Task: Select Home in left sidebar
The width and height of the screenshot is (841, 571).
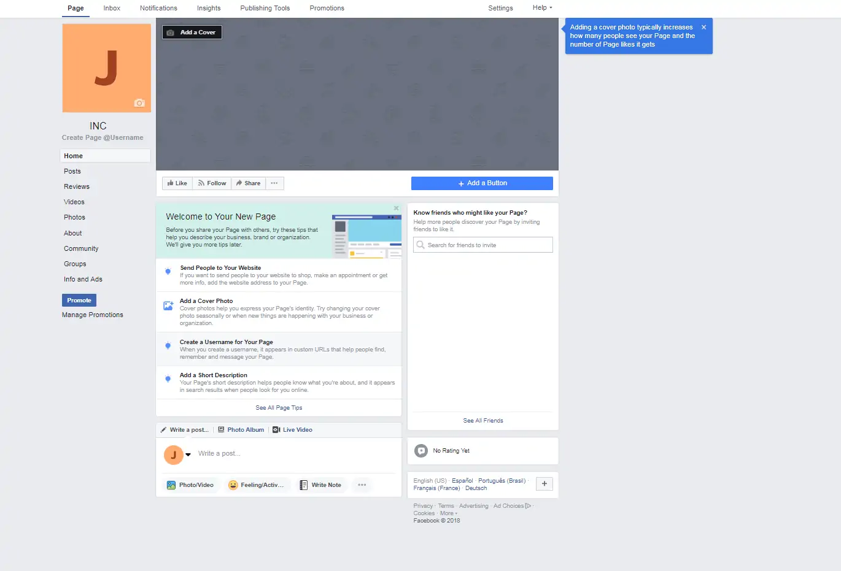Action: tap(105, 156)
